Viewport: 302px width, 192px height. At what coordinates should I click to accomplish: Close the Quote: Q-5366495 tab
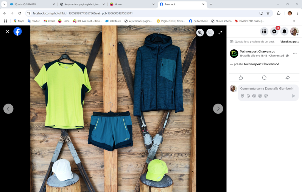(x=54, y=4)
